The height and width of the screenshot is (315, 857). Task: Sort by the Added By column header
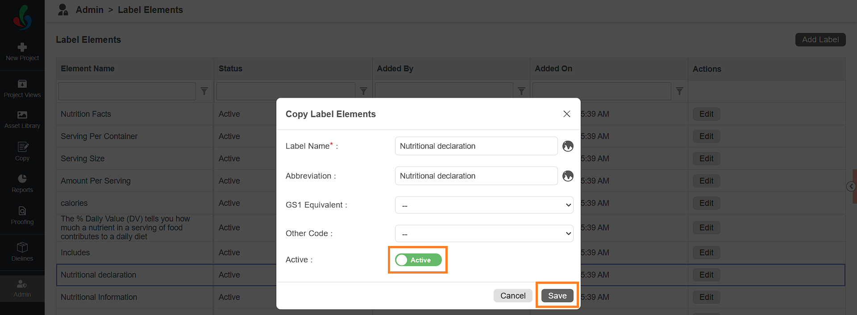pyautogui.click(x=395, y=69)
